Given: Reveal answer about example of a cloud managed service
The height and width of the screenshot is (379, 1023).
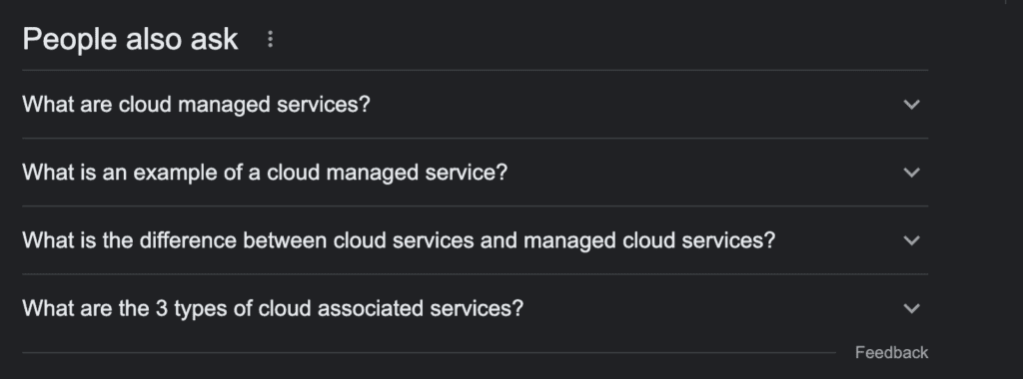Looking at the screenshot, I should tap(264, 173).
